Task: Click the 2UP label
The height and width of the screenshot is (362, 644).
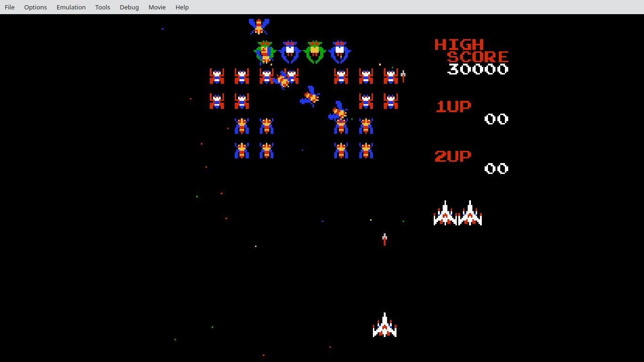Action: click(x=453, y=156)
